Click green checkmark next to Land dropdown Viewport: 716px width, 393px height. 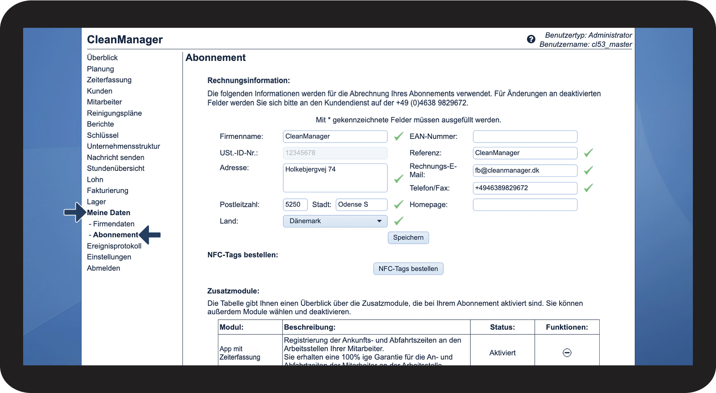(398, 221)
